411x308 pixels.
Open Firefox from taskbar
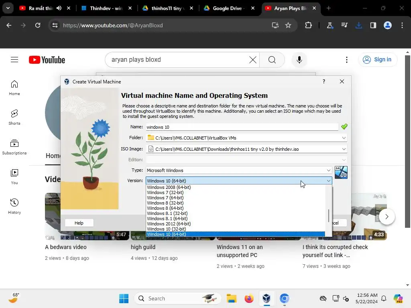[x=249, y=298]
